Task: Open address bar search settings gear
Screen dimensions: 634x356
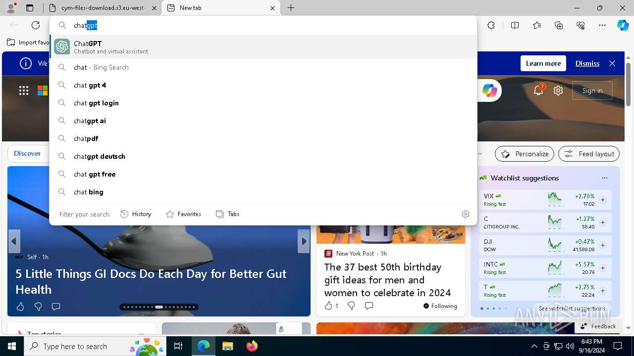Action: pos(465,214)
